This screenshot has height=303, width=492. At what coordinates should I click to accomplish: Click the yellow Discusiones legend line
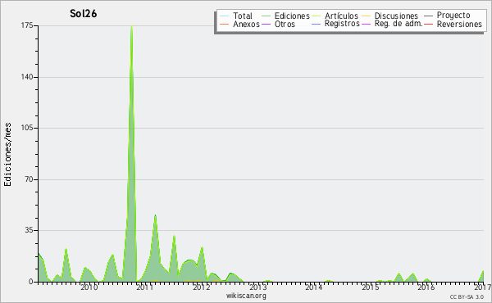point(367,16)
